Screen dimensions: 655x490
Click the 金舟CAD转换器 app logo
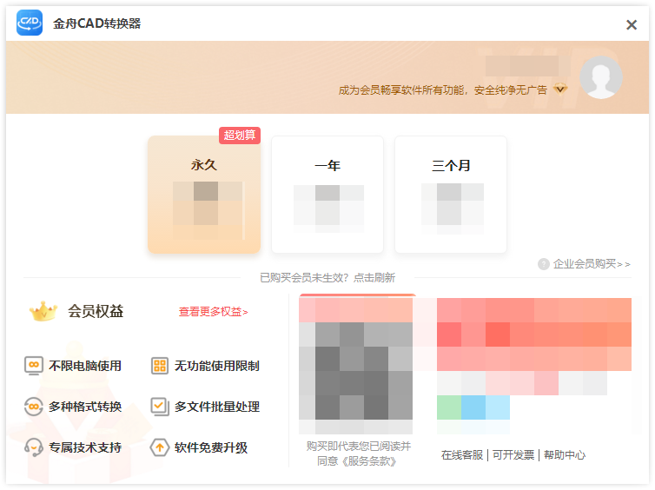[30, 23]
